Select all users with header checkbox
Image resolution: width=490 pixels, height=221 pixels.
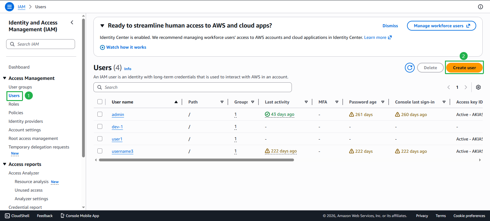(100, 102)
